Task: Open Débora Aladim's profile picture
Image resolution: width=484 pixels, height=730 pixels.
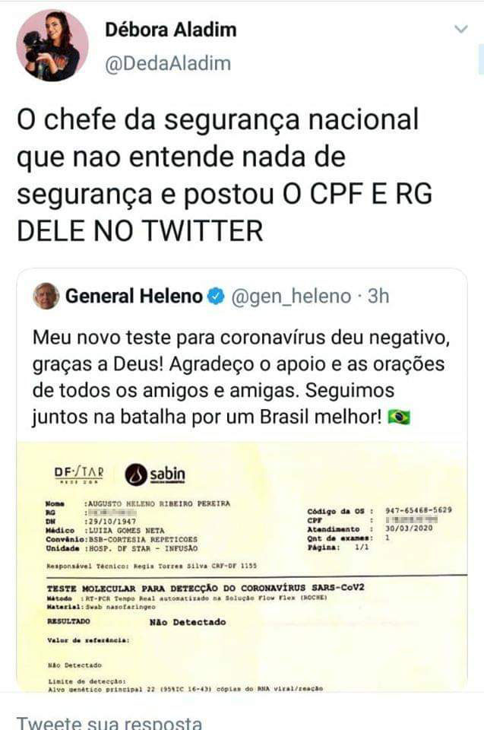Action: [x=52, y=46]
